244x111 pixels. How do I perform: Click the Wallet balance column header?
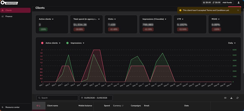tap(85, 106)
